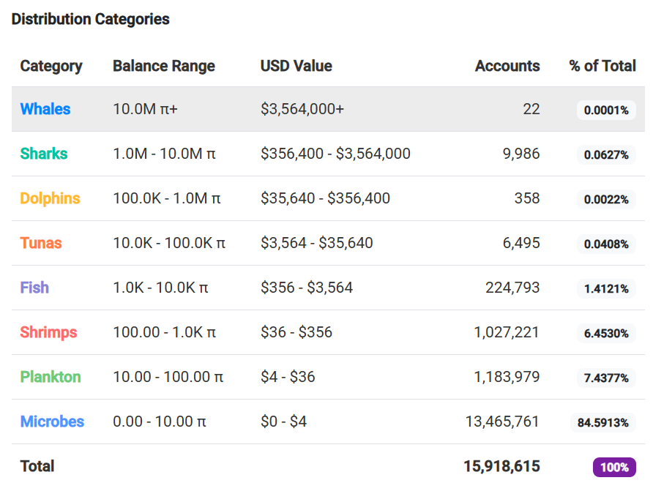Select the 0.0022% badge for Dolphins
653x483 pixels.
point(606,199)
